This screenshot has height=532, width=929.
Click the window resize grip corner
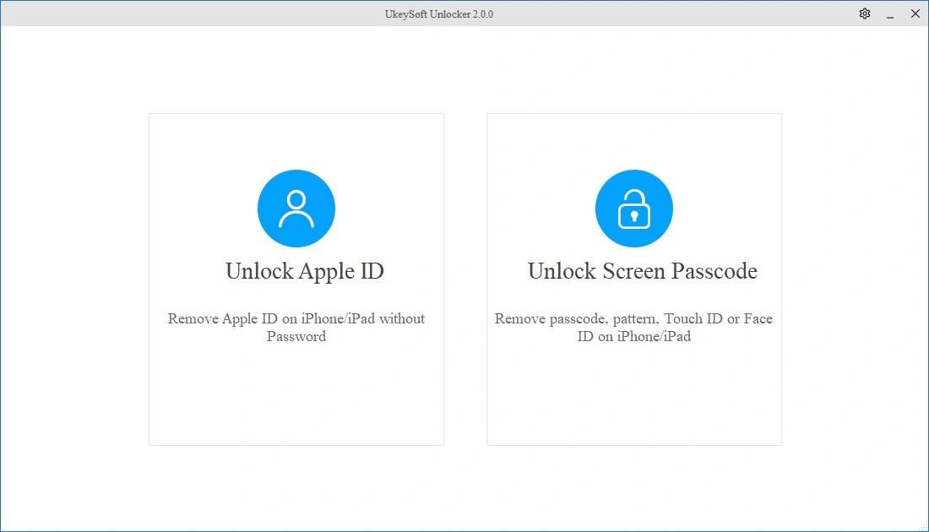tap(923, 527)
